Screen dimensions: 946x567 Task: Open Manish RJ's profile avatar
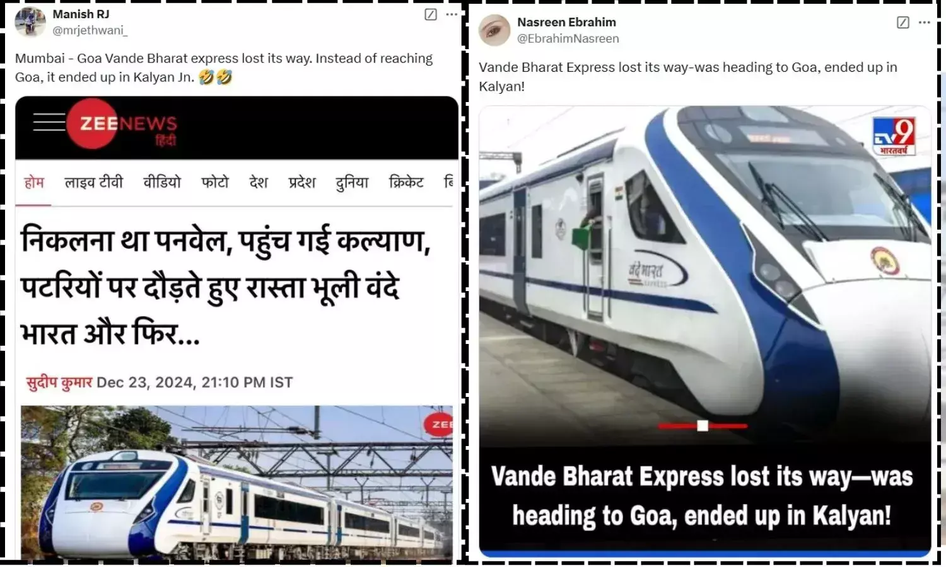coord(30,22)
